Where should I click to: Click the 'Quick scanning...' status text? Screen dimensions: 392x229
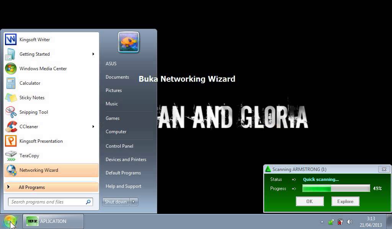click(x=321, y=179)
